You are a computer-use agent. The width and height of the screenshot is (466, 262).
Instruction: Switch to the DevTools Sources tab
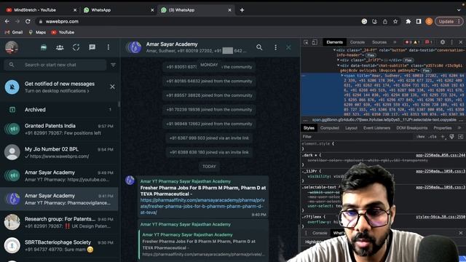coord(379,42)
